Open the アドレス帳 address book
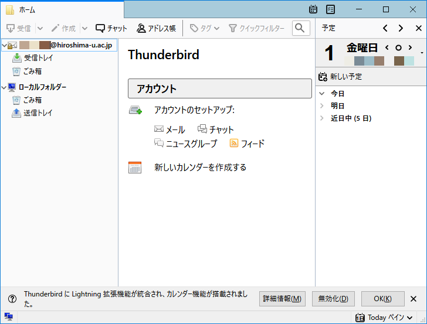 point(156,28)
